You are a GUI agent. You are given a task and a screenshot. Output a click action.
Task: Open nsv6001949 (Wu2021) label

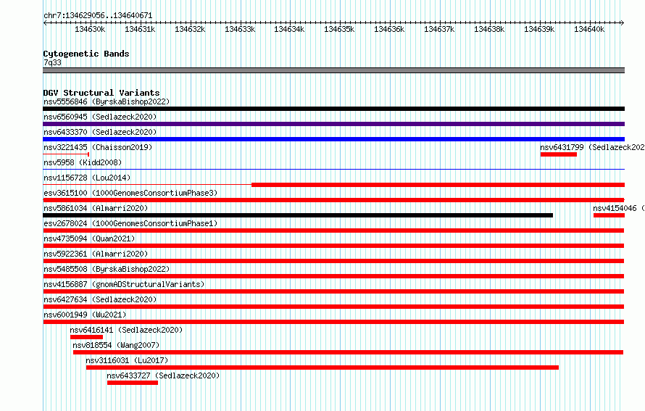pyautogui.click(x=85, y=315)
